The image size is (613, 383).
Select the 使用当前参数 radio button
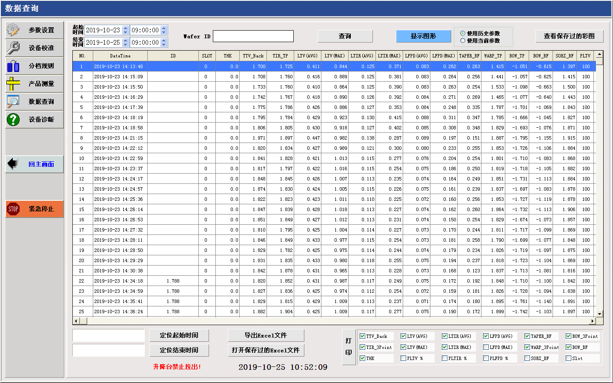(463, 41)
